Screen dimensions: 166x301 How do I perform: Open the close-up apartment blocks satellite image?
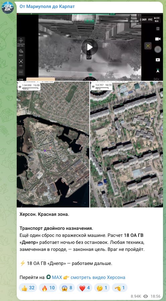[127, 144]
